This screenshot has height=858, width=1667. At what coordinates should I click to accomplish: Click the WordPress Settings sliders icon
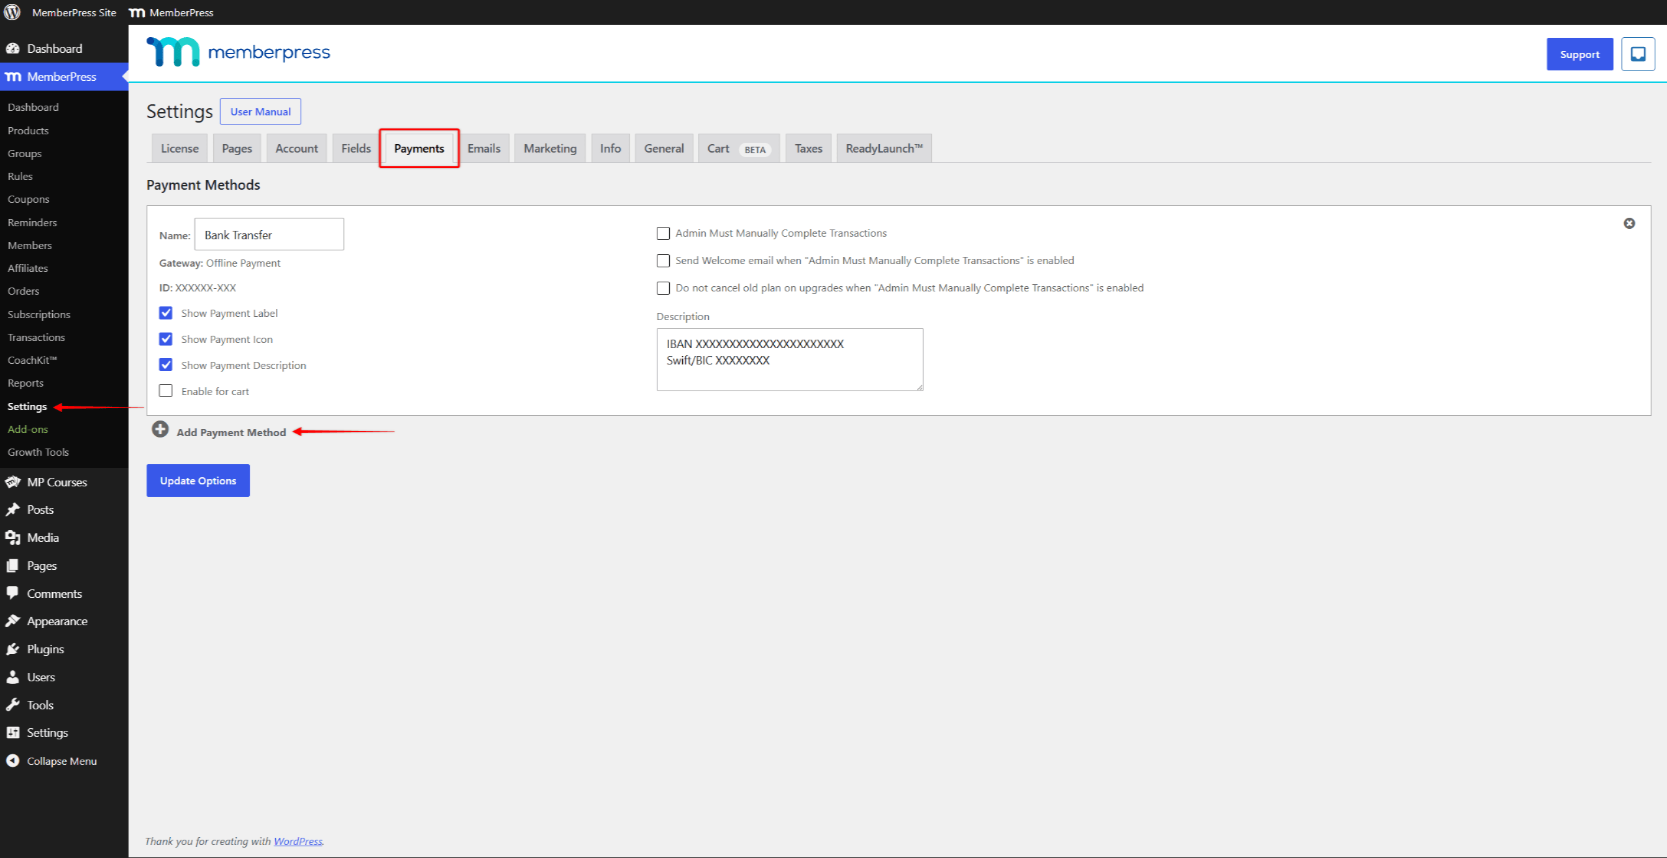pos(12,733)
